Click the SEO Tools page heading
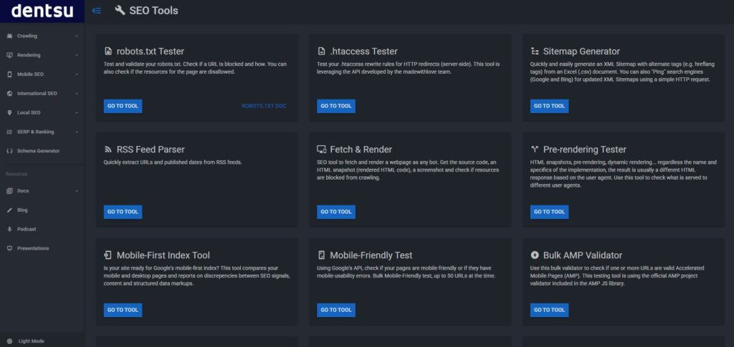 [153, 10]
